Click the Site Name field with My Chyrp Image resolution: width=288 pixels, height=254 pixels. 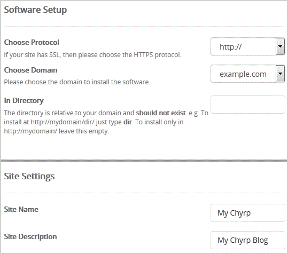248,213
